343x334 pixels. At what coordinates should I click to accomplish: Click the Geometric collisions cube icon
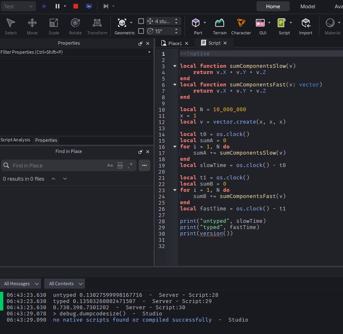coord(122,23)
